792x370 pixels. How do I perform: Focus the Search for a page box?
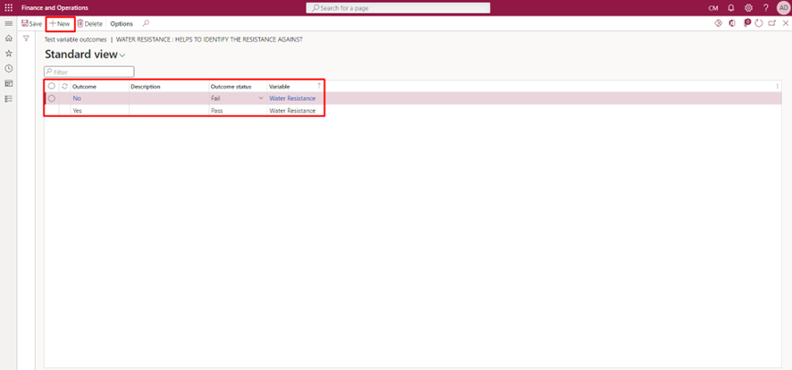point(398,8)
